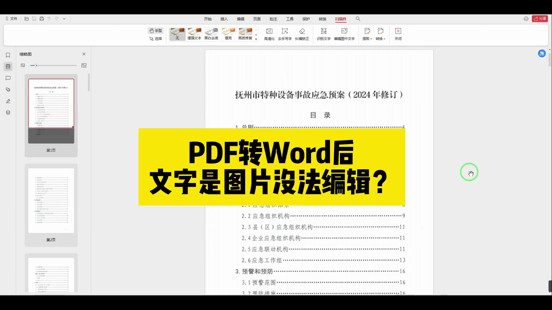The height and width of the screenshot is (310, 552).
Task: Open the bookmark panel icon
Action: point(8,55)
